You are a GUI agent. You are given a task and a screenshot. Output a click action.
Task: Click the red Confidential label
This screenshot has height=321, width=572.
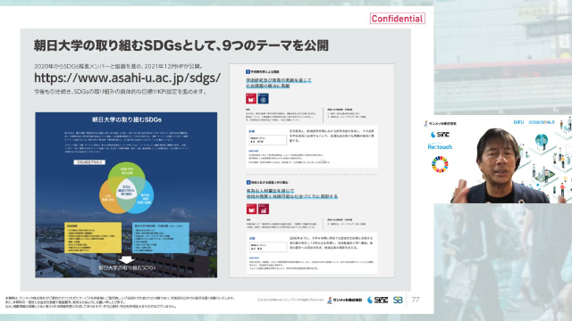pyautogui.click(x=397, y=19)
